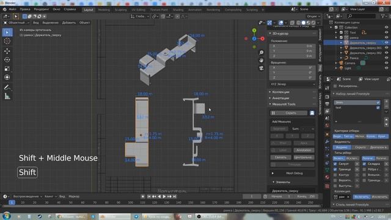Hide Держатель_сверху.001 with its eye icon
This screenshot has height=220, width=391.
click(x=386, y=48)
